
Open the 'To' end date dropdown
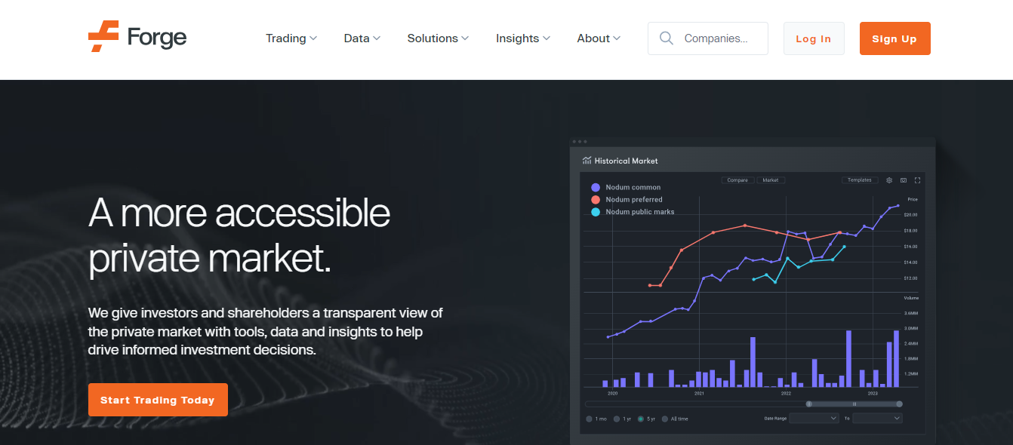(877, 418)
